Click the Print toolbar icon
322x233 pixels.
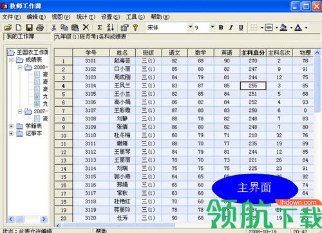40,28
